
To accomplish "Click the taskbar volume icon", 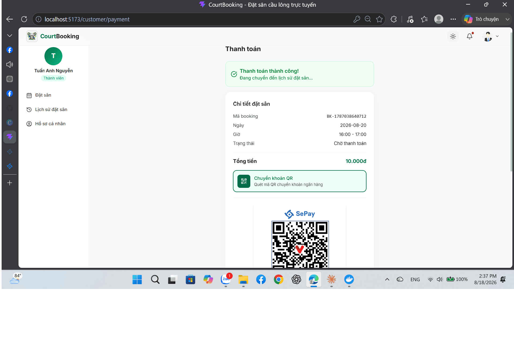I will pyautogui.click(x=440, y=279).
